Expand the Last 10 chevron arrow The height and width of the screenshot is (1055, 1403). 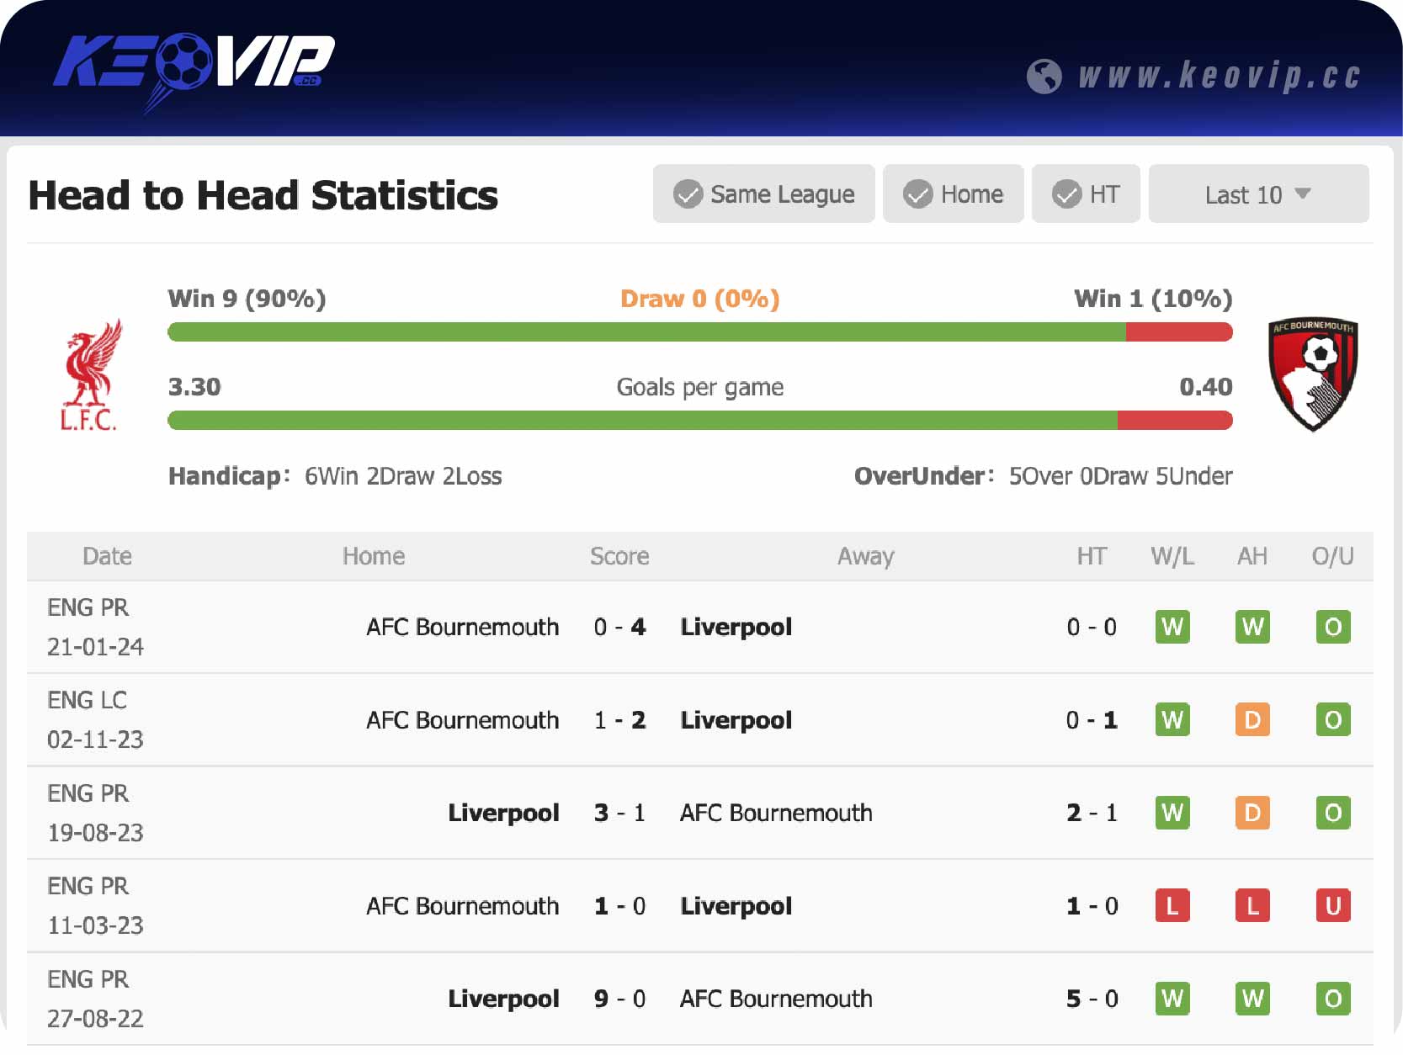1301,194
